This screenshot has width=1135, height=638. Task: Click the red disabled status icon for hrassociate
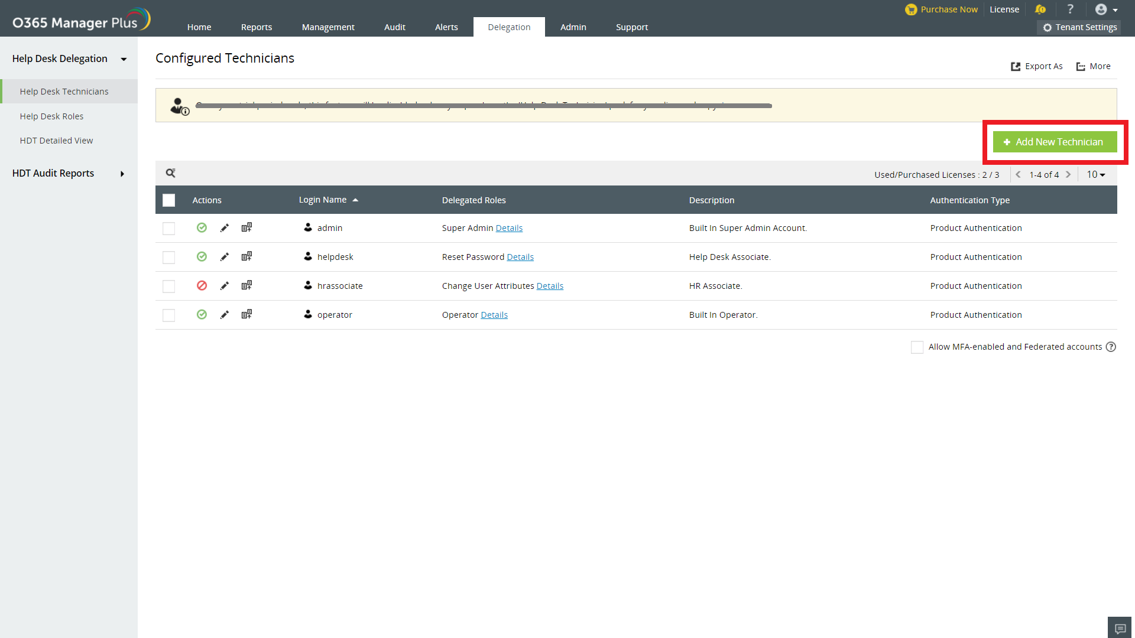click(x=202, y=285)
